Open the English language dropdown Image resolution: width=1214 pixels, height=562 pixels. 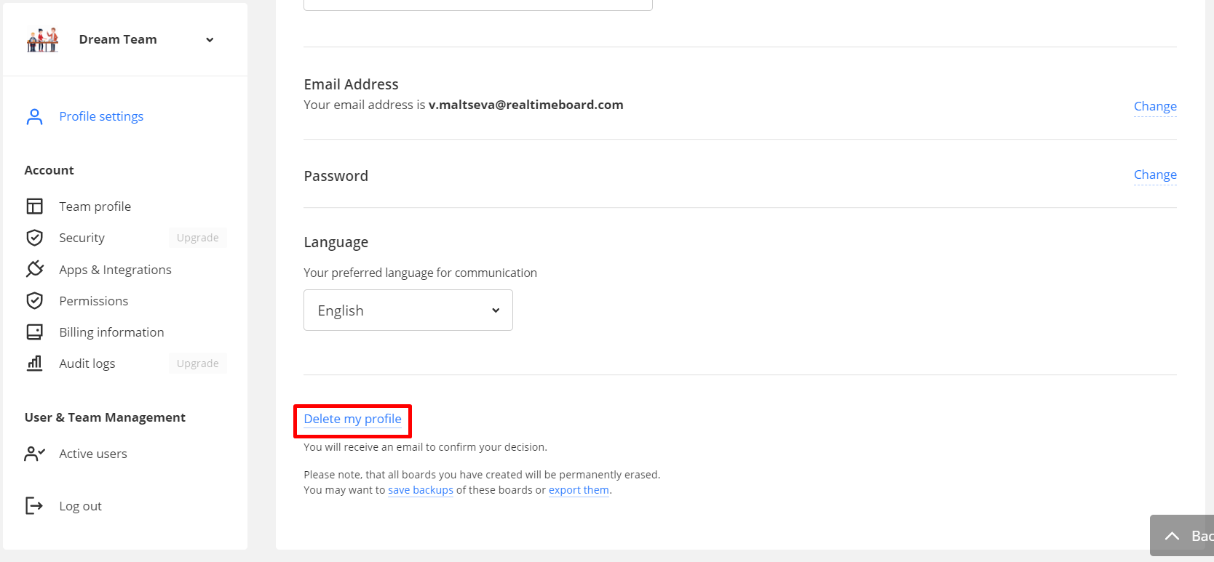[408, 310]
